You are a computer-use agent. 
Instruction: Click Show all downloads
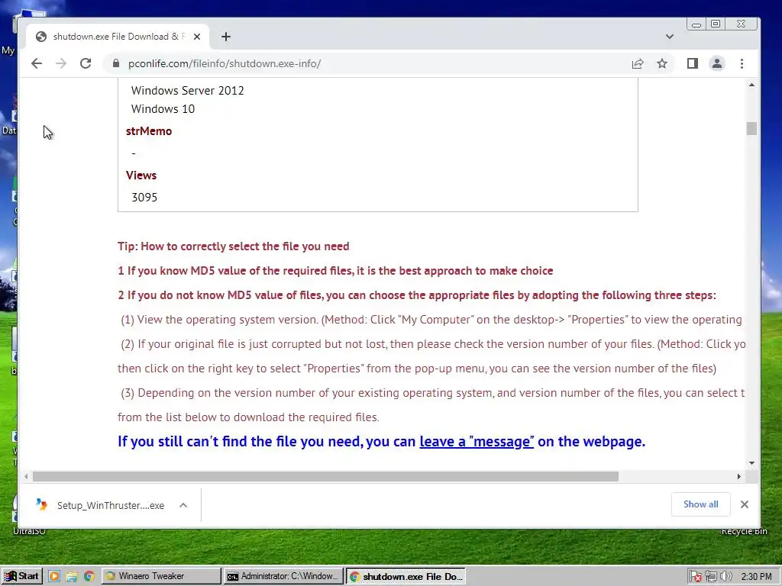(x=701, y=504)
